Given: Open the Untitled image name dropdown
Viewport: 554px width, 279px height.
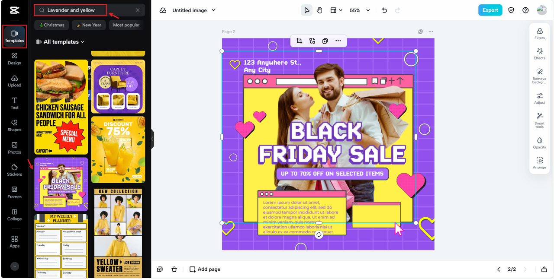Looking at the screenshot, I should click(x=194, y=10).
